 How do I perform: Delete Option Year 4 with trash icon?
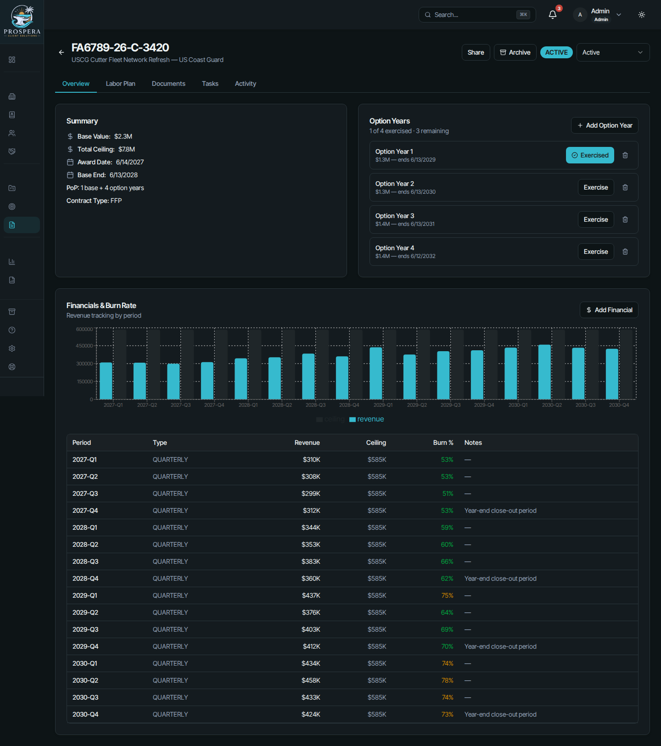click(x=625, y=252)
